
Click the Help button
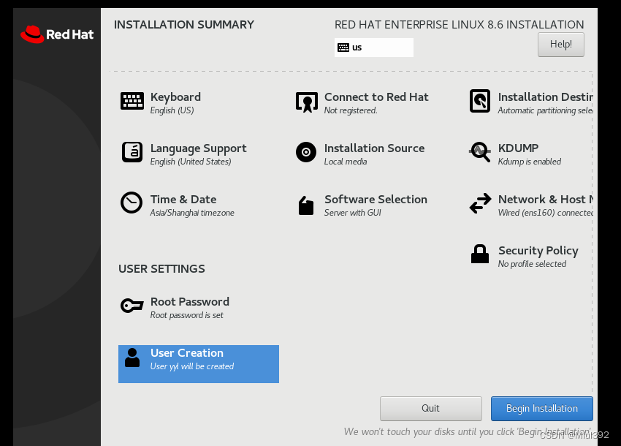(560, 44)
